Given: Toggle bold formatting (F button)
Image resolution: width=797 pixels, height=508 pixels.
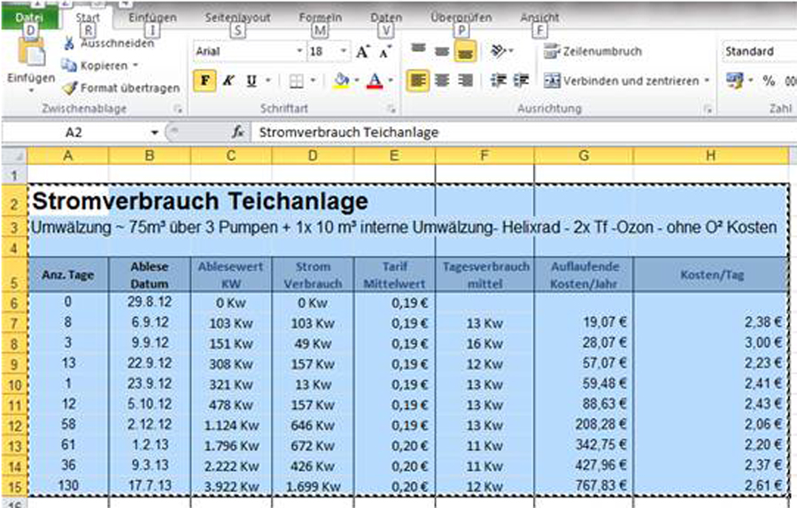Looking at the screenshot, I should 205,81.
